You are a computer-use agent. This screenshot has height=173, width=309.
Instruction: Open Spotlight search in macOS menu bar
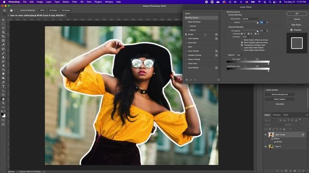click(270, 2)
